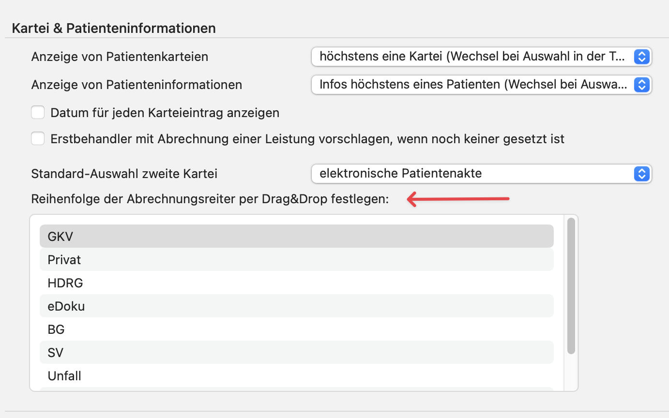Image resolution: width=669 pixels, height=418 pixels.
Task: Enable 'Datum für jeden Karteieintrag anzeigen'
Action: click(x=38, y=112)
